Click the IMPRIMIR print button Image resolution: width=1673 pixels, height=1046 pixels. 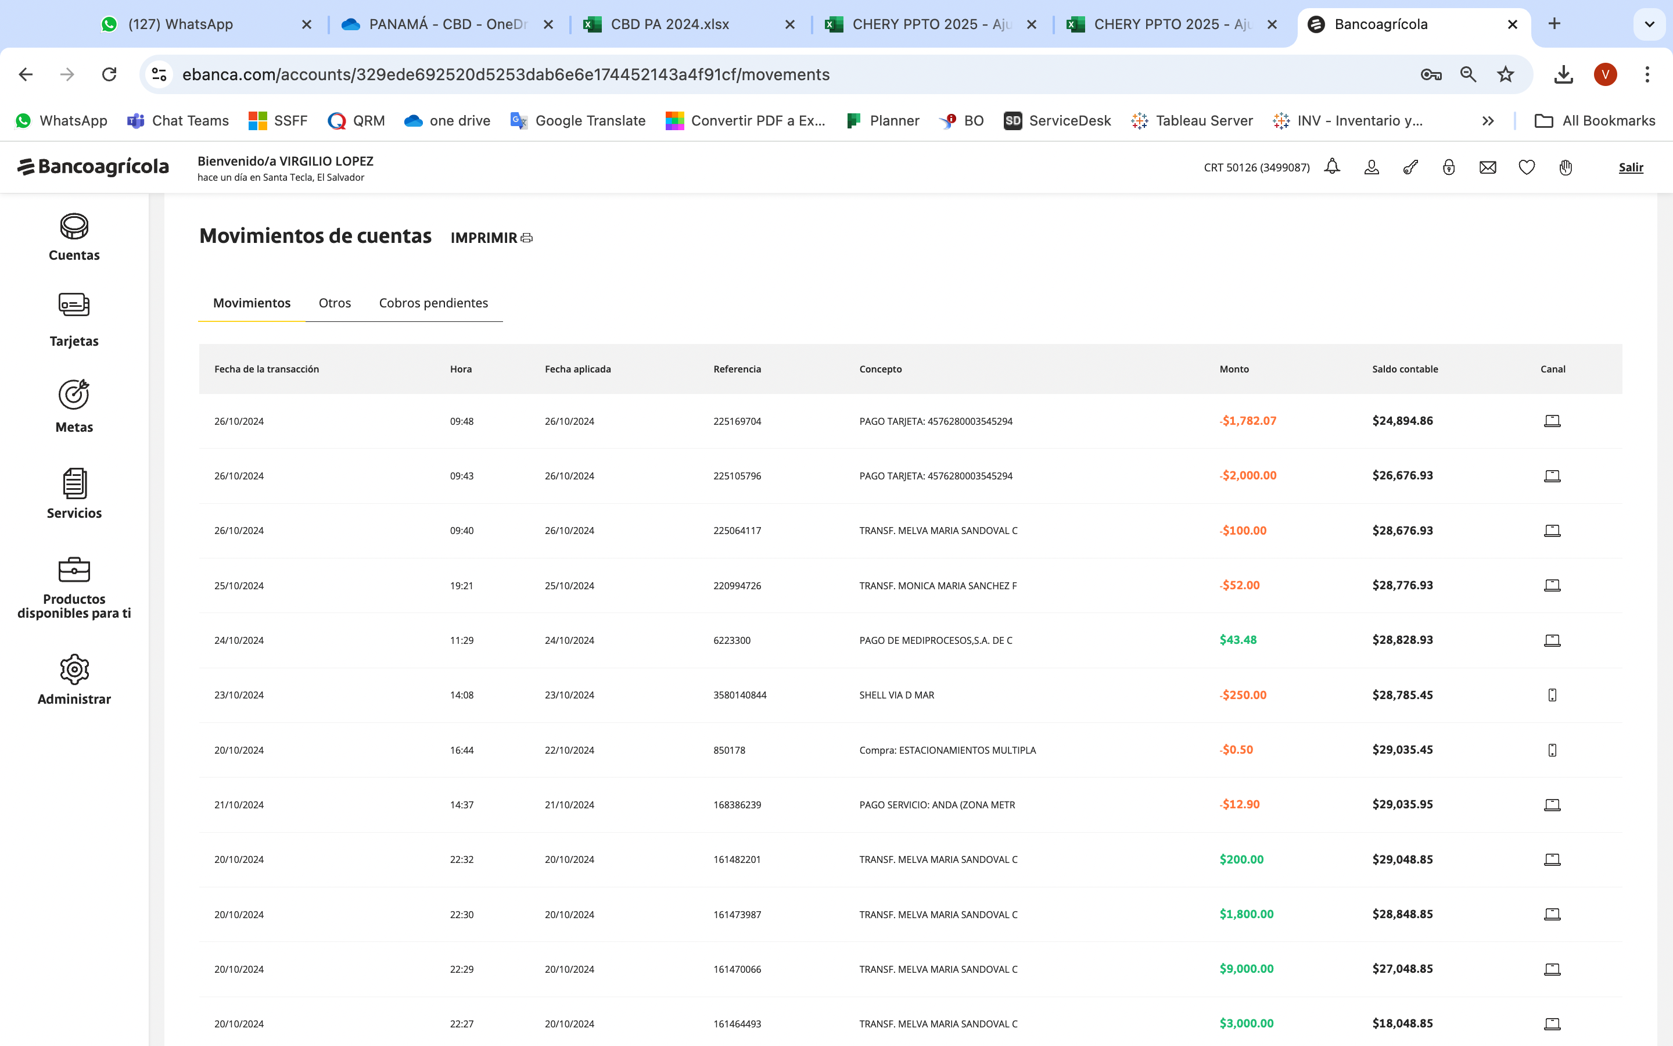(x=491, y=238)
